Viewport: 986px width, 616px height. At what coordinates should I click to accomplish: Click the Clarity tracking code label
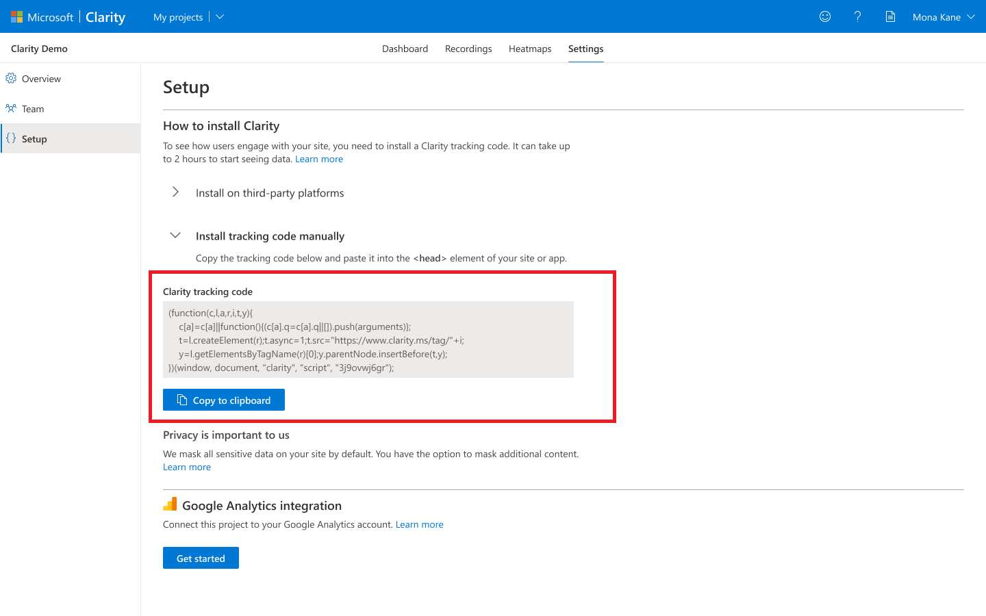coord(207,292)
